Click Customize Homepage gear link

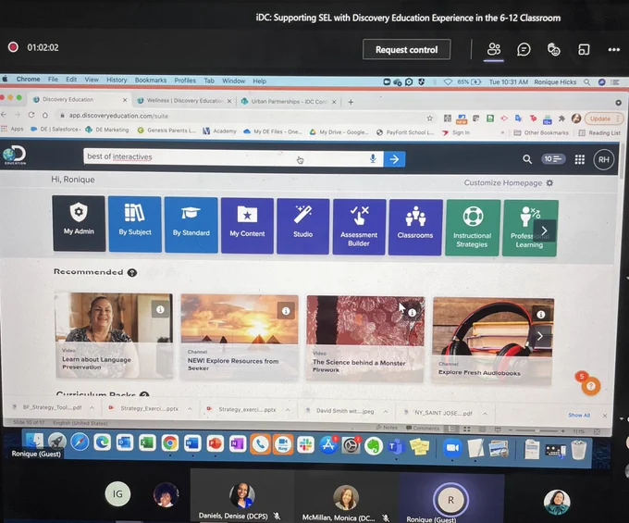click(x=508, y=183)
